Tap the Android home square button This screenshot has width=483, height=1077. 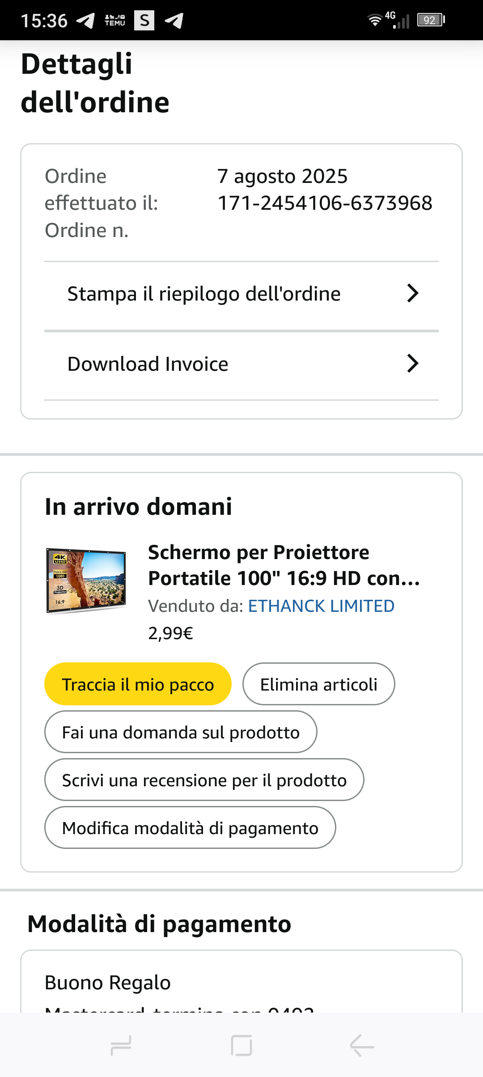click(x=241, y=1046)
